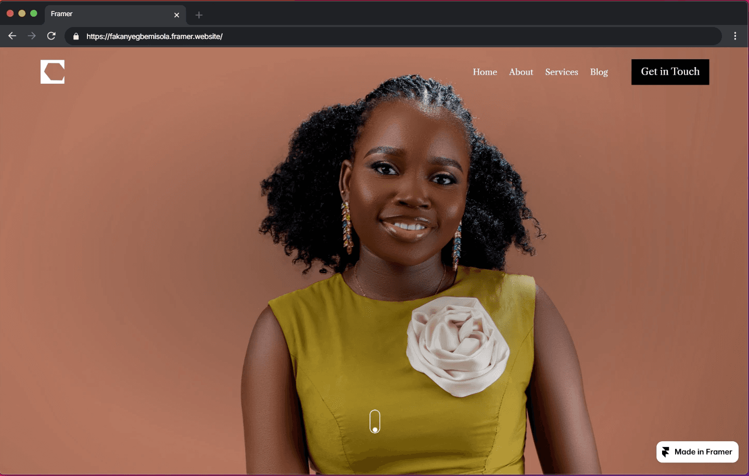Click the green maximize window button

point(34,14)
